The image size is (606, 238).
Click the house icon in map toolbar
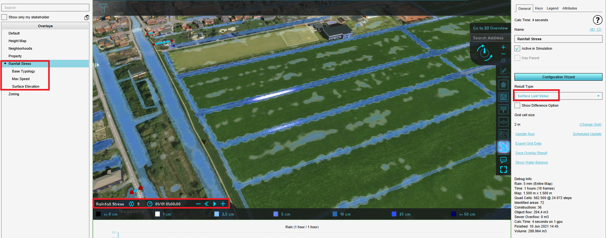(503, 85)
